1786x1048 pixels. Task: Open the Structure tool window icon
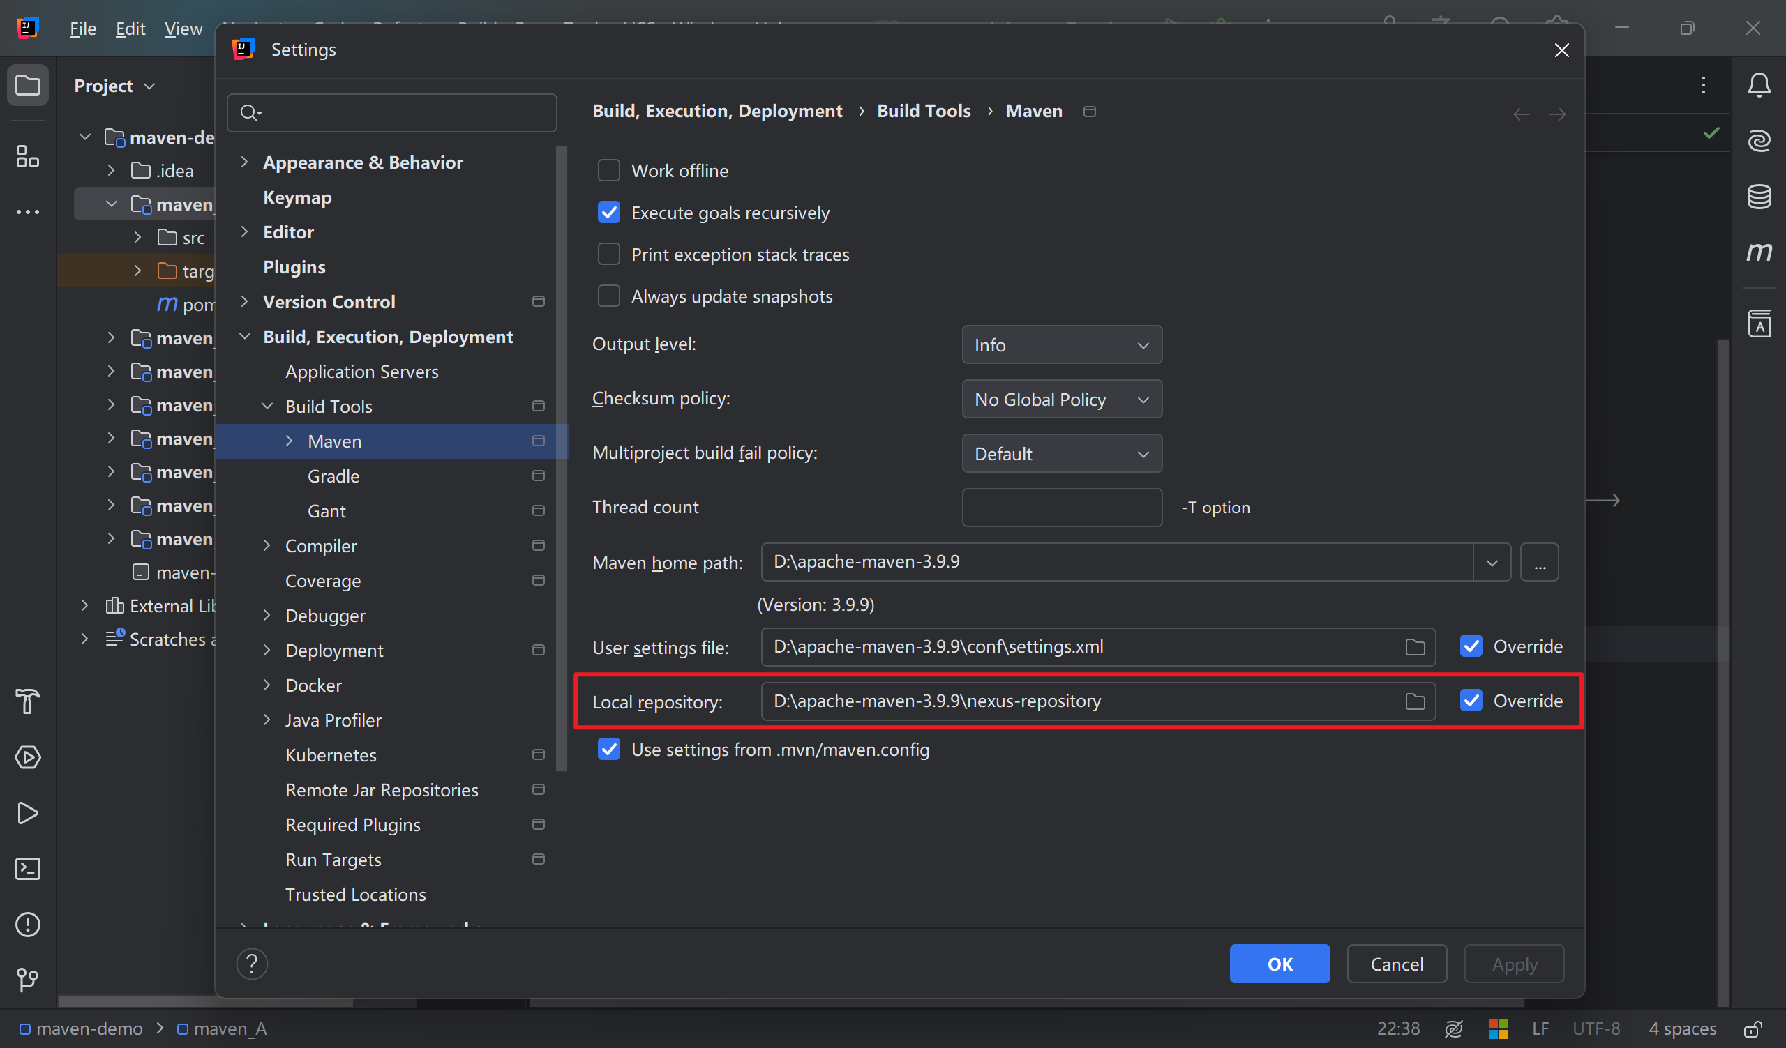(x=28, y=156)
